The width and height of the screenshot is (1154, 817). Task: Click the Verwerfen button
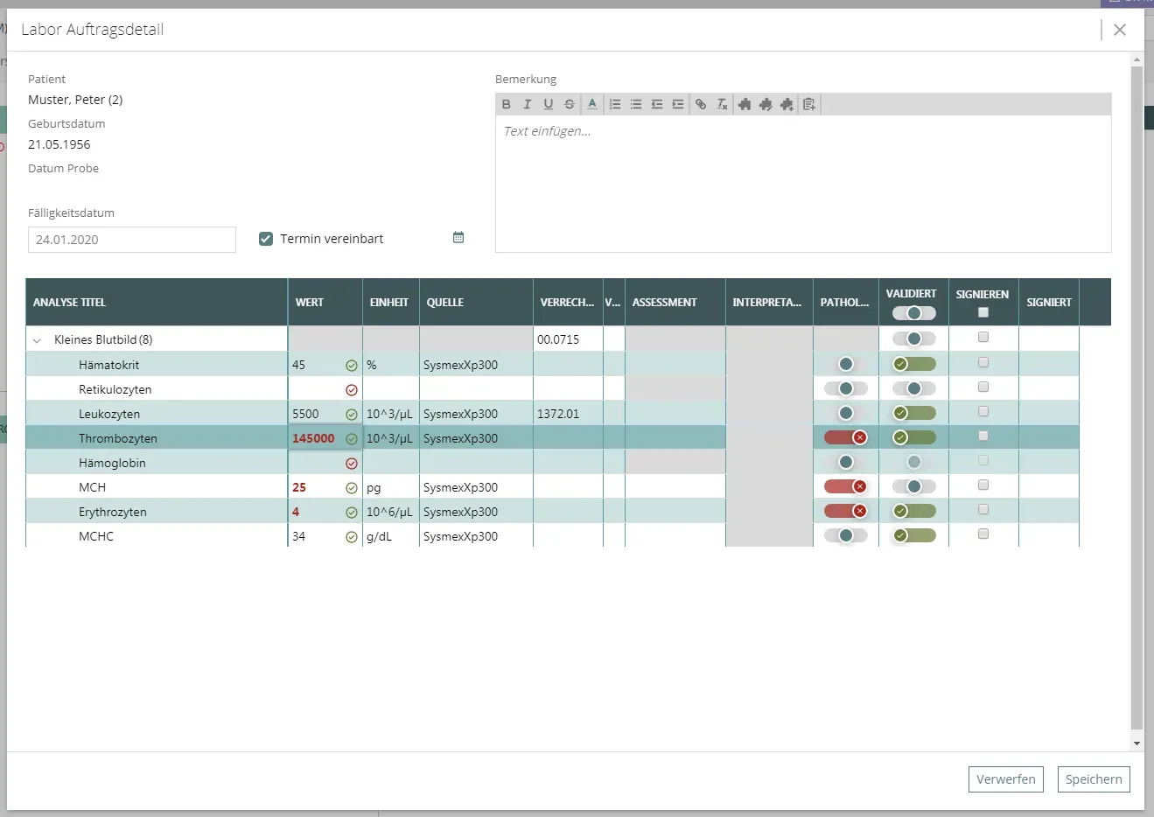tap(1006, 779)
